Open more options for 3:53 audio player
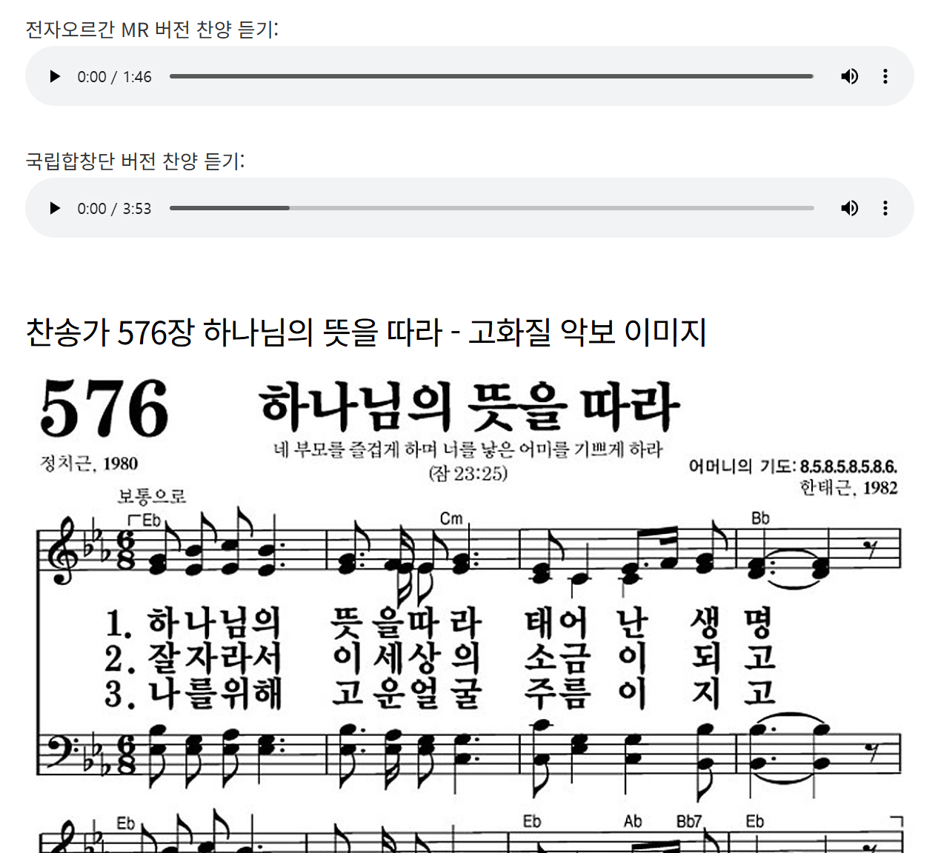This screenshot has width=938, height=853. 885,208
